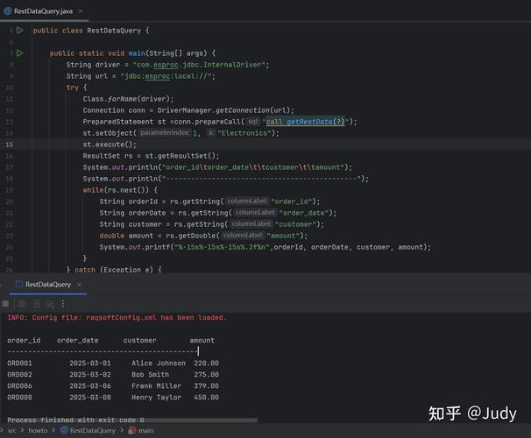Click ORD002 in console output
Screen dimensions: 531x438
pos(19,374)
